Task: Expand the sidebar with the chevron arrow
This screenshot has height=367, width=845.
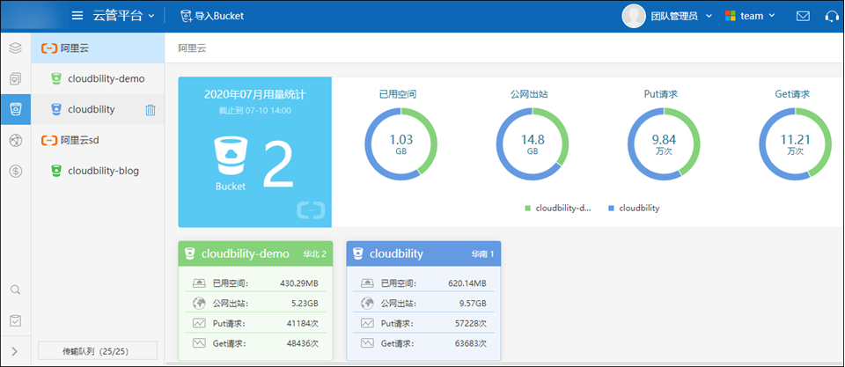Action: (x=15, y=351)
